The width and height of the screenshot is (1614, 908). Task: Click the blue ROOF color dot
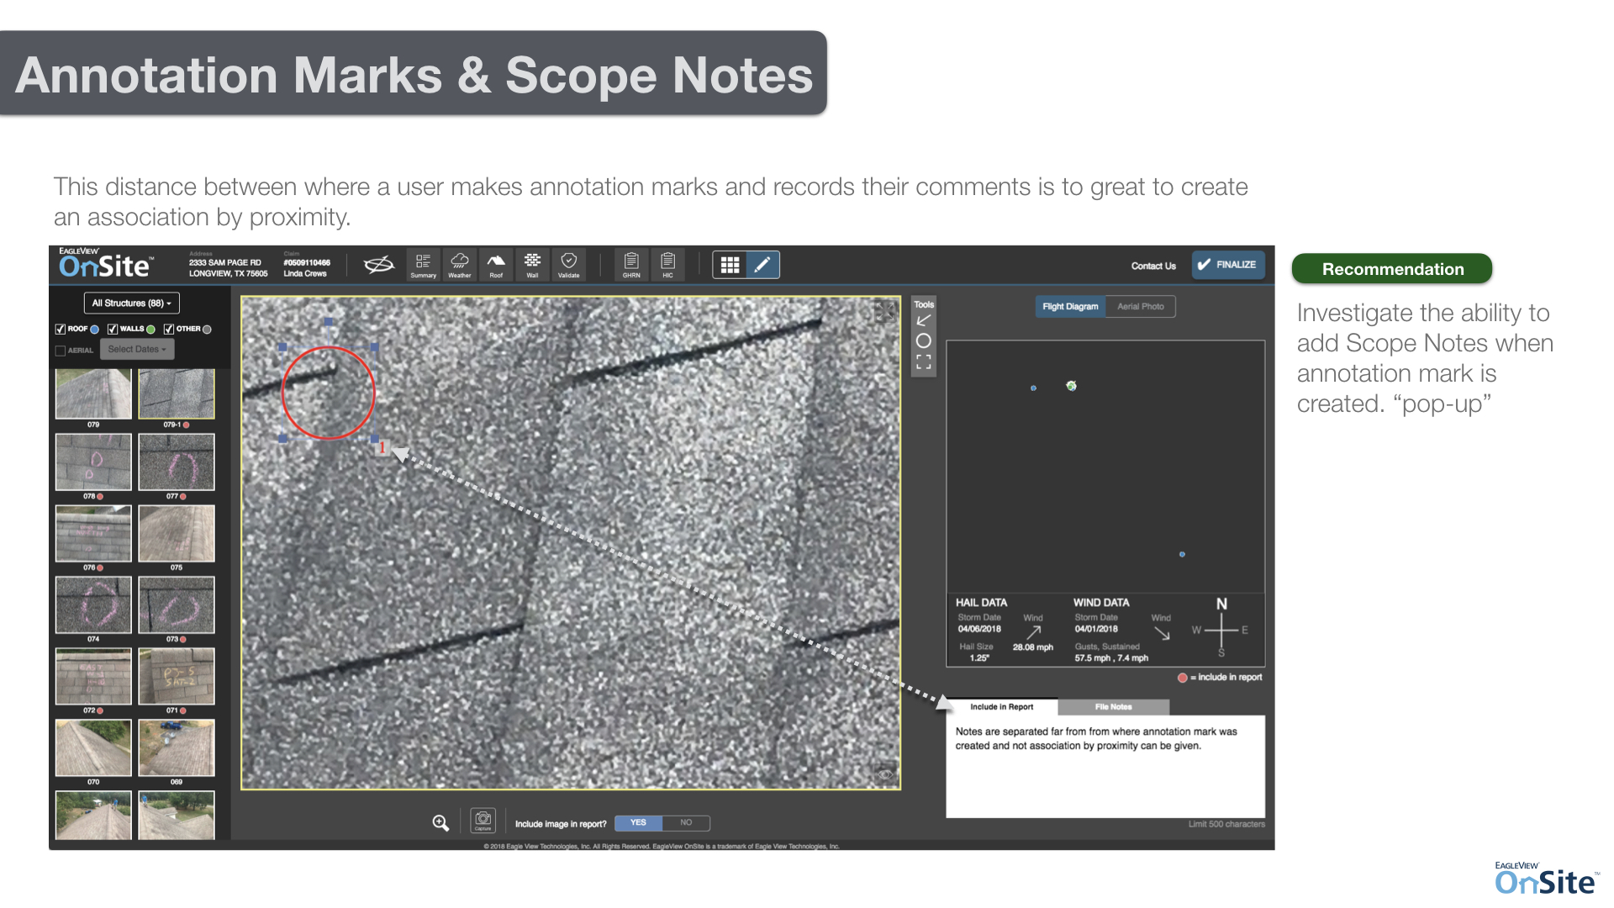[x=94, y=330]
